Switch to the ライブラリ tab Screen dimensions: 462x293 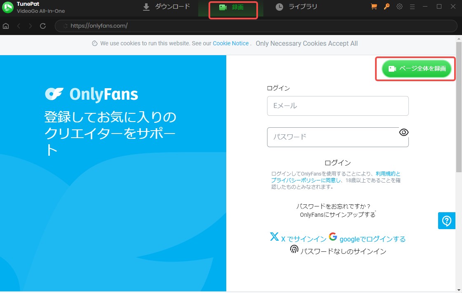pyautogui.click(x=296, y=7)
